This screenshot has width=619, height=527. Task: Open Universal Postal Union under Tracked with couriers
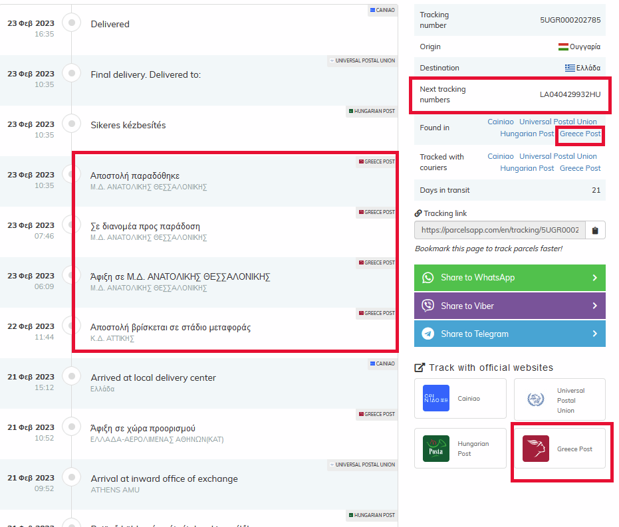tap(558, 156)
